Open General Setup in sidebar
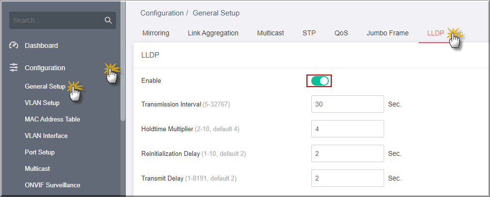490x197 pixels. [x=45, y=86]
